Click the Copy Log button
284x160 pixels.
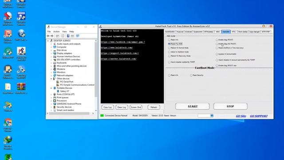[x=107, y=108]
